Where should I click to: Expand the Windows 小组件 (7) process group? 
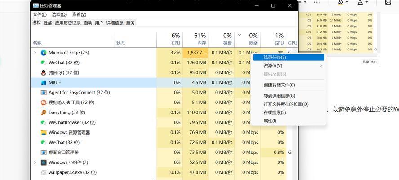35,162
